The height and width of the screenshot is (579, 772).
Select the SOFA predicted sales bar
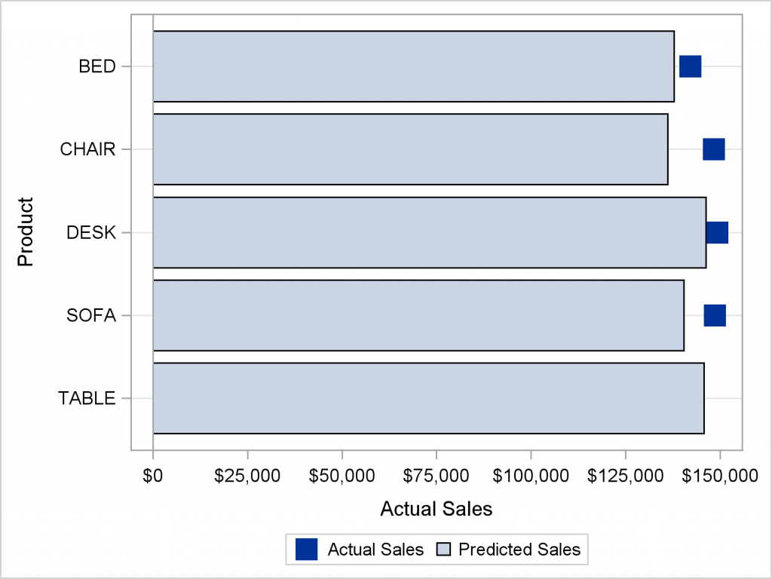[x=418, y=315]
